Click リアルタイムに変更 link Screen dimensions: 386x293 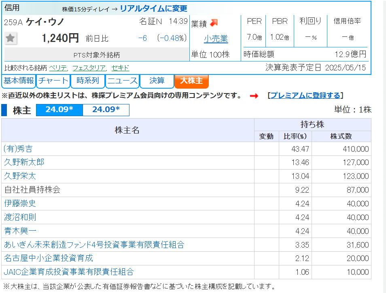click(x=154, y=8)
